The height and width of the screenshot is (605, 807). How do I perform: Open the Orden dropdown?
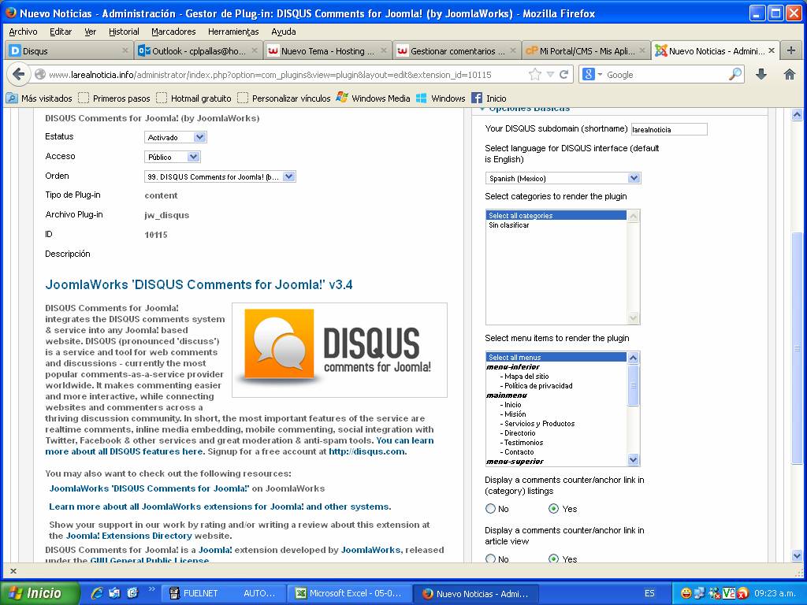(221, 176)
